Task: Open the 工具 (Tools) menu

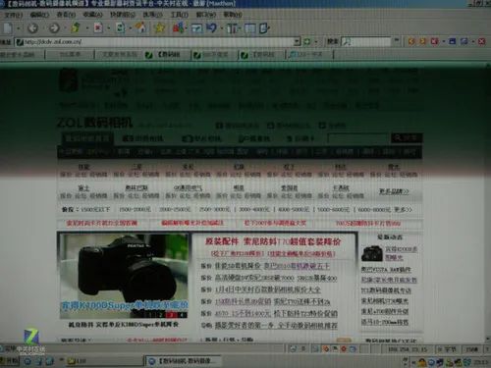Action: (x=179, y=15)
